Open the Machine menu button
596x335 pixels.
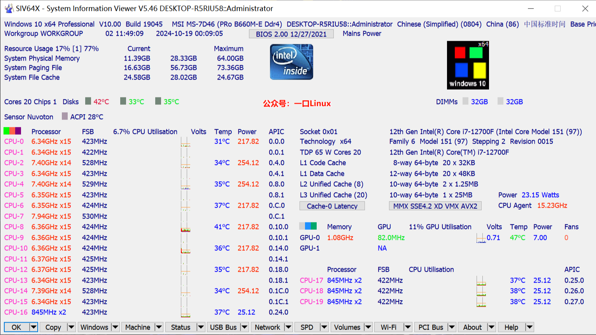(138, 327)
